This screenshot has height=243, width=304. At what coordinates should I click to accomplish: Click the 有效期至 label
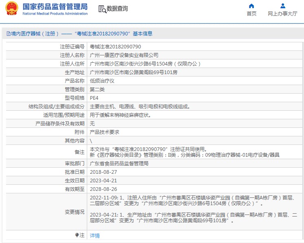75,189
